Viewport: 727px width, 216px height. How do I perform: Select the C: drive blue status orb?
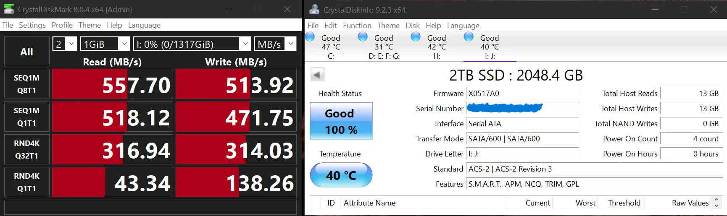(310, 37)
